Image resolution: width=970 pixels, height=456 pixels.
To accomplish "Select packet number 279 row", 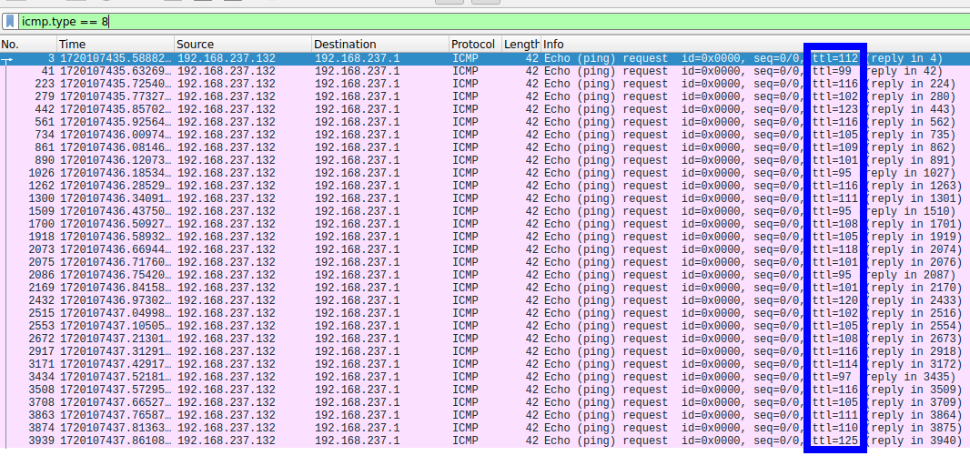I will (485, 96).
